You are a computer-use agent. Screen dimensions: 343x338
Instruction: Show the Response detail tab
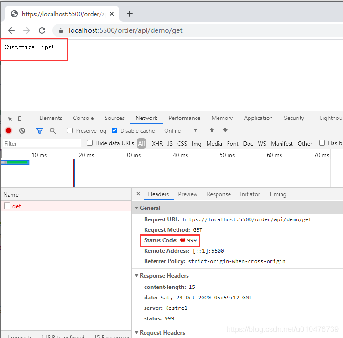[x=219, y=194]
